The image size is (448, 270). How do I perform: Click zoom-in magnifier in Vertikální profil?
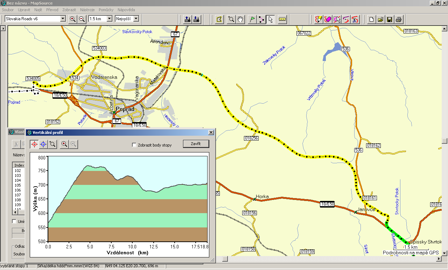click(64, 144)
